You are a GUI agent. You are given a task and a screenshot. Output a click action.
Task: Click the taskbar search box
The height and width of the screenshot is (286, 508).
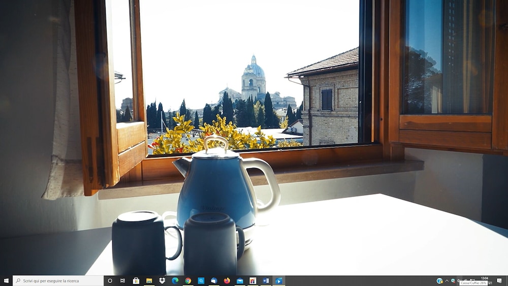[x=58, y=280]
